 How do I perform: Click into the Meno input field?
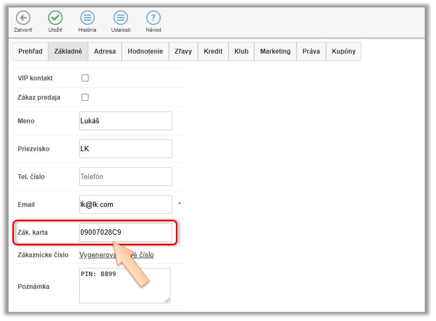pyautogui.click(x=125, y=121)
